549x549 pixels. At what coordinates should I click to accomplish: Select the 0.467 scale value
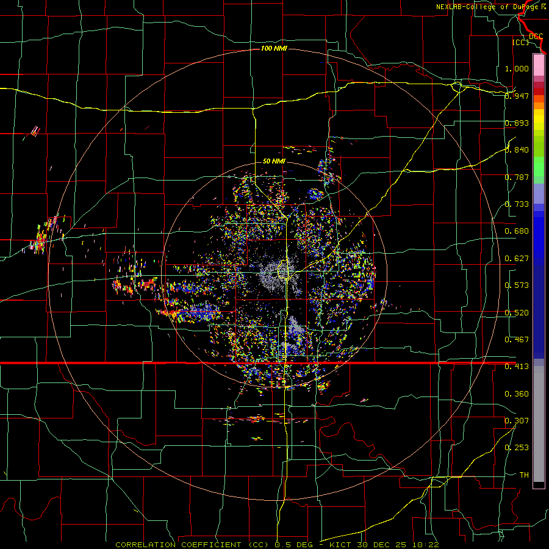pos(517,340)
